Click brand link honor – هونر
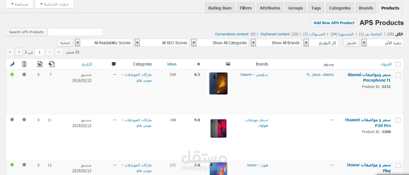This screenshot has width=409, height=175. (x=257, y=165)
